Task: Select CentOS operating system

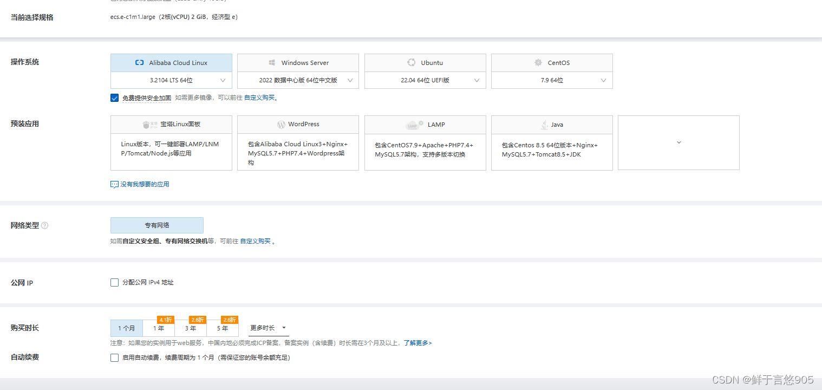Action: (x=552, y=63)
